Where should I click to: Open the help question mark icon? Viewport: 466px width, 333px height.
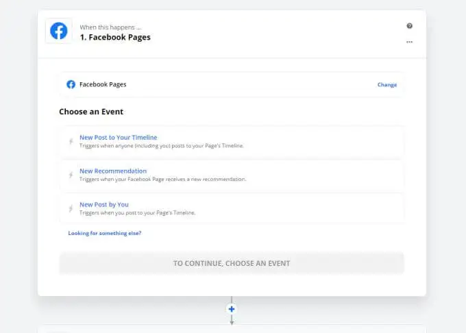point(409,26)
